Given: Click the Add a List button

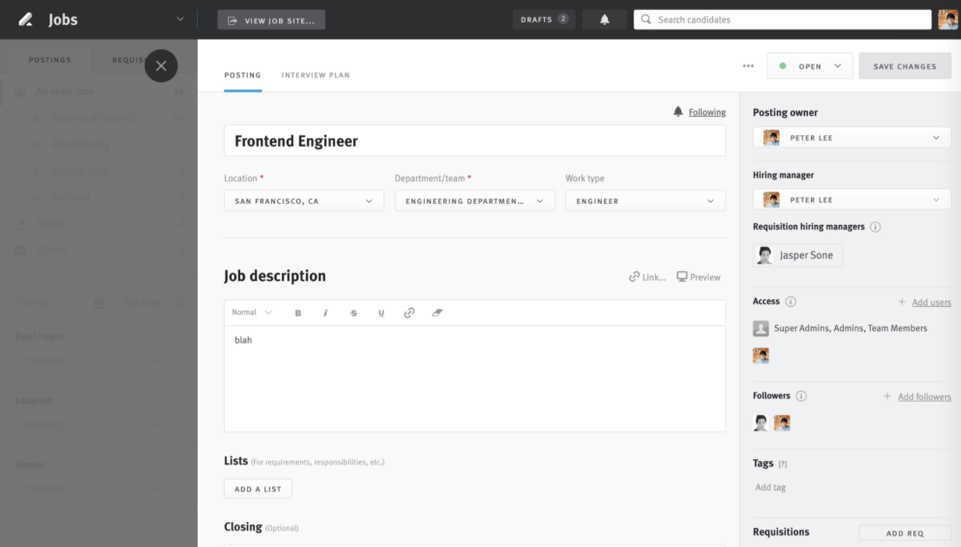Looking at the screenshot, I should 258,489.
